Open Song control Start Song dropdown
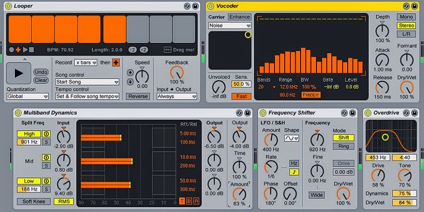The width and height of the screenshot is (424, 212). click(87, 82)
